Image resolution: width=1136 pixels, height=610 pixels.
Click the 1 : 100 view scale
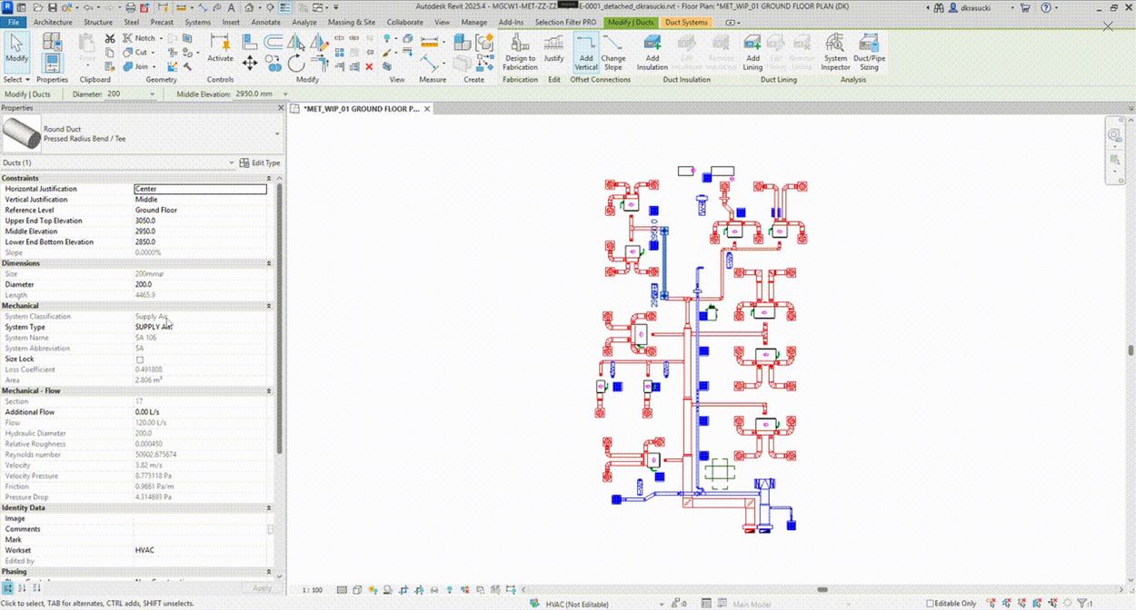312,590
